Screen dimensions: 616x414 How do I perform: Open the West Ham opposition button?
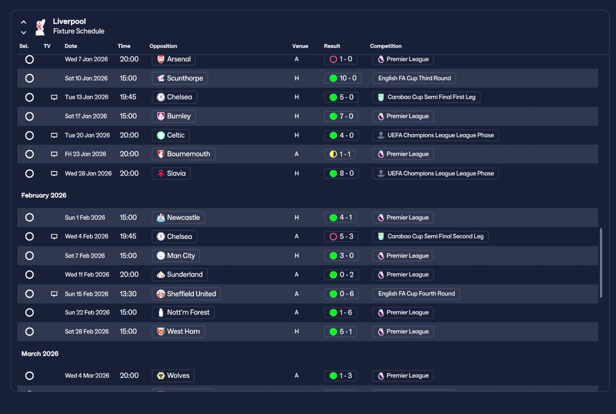178,332
